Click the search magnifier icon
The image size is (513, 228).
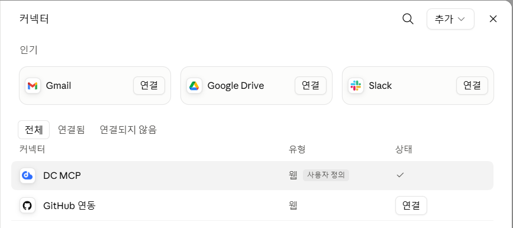[x=408, y=19]
